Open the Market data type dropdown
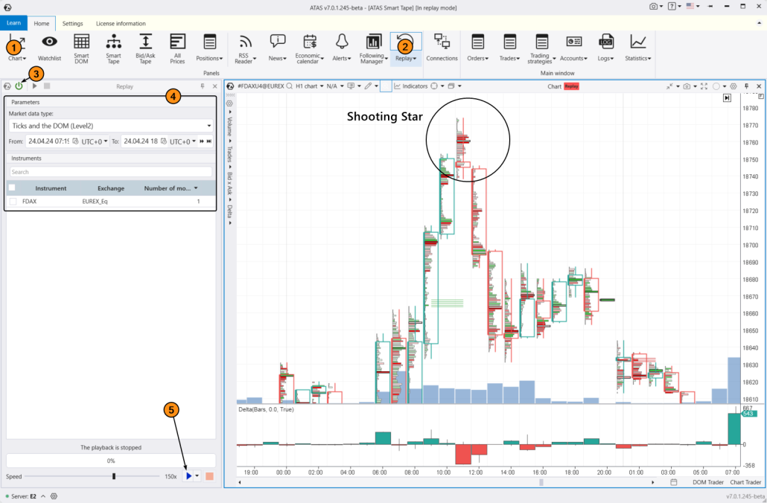Image resolution: width=767 pixels, height=503 pixels. click(x=110, y=124)
